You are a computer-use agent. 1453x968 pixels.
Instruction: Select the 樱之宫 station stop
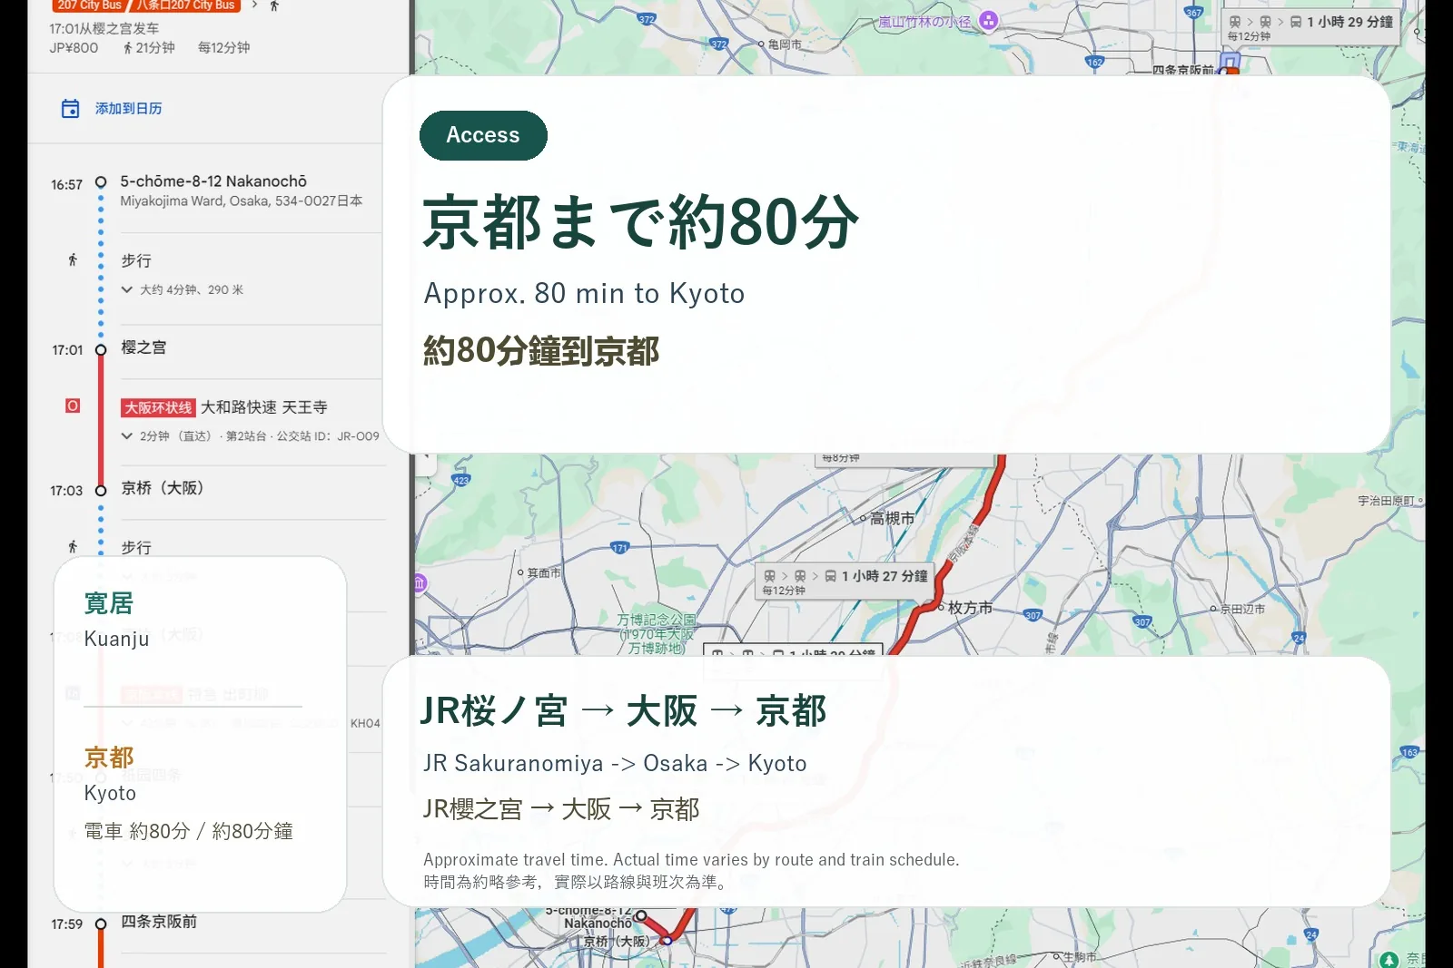(143, 347)
